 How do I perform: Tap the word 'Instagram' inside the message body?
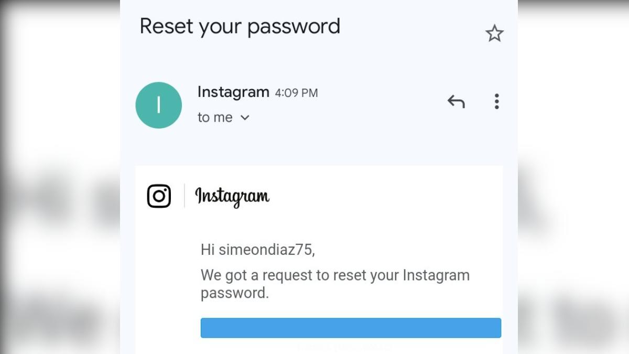click(x=436, y=275)
